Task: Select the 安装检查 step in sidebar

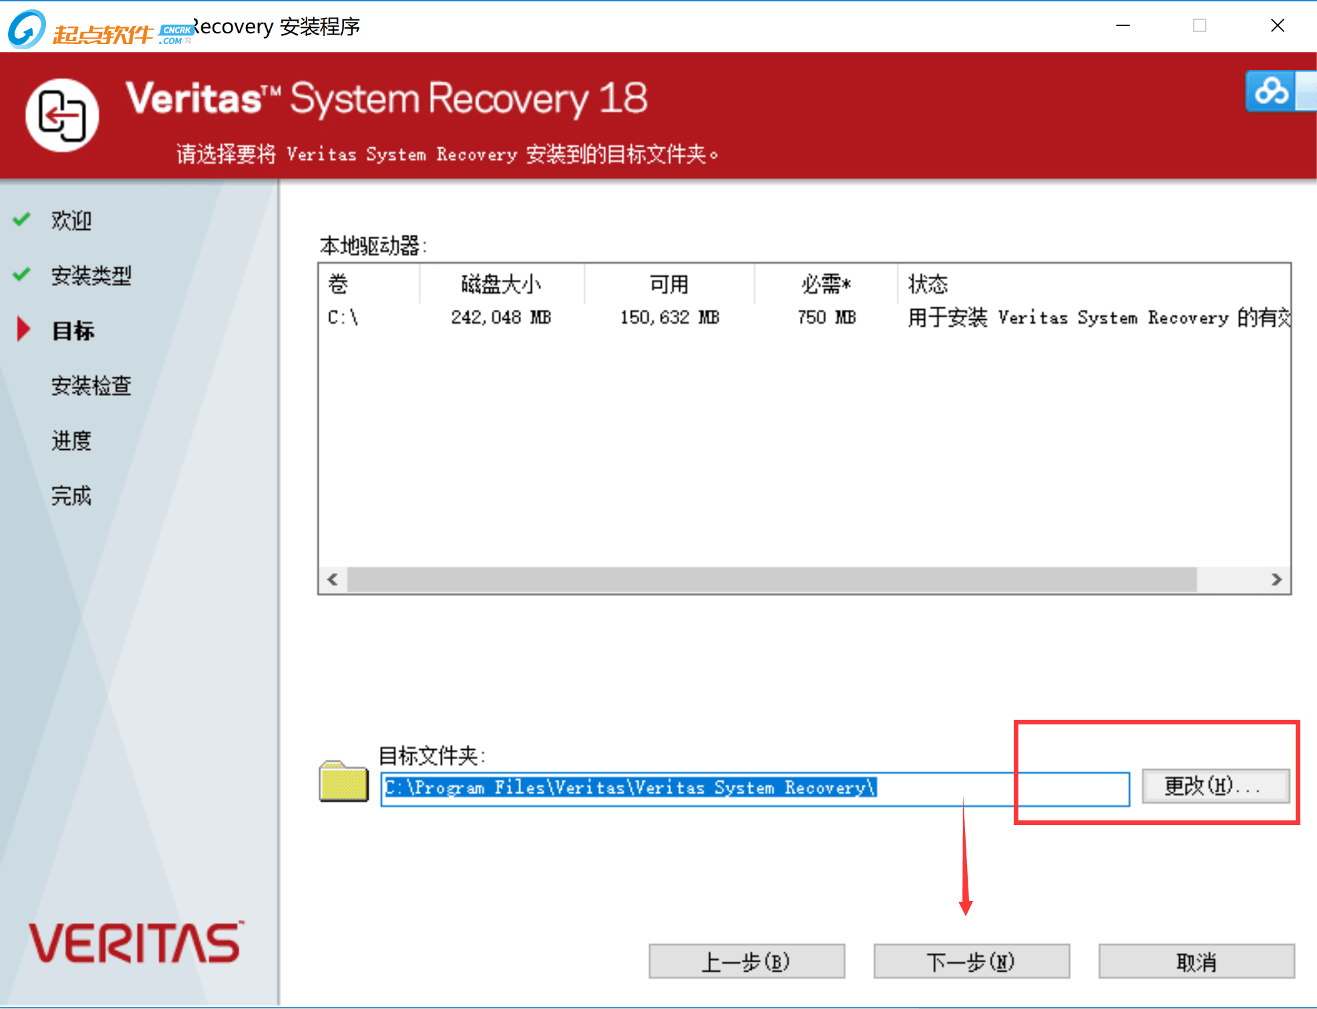Action: 91,385
